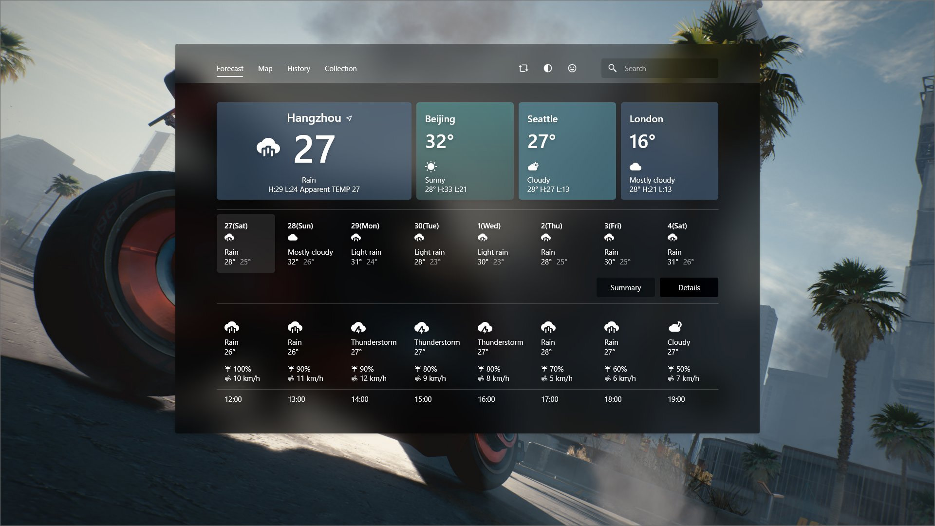935x526 pixels.
Task: Click the mostly cloudy icon for Sunday 28th
Action: pyautogui.click(x=292, y=238)
